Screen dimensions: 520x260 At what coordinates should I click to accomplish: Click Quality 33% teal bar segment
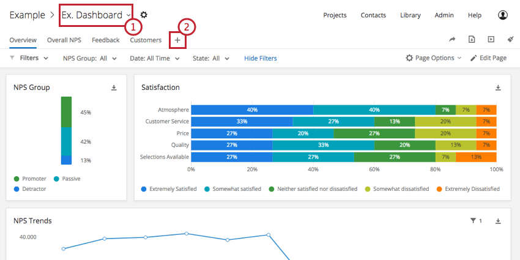(324, 145)
